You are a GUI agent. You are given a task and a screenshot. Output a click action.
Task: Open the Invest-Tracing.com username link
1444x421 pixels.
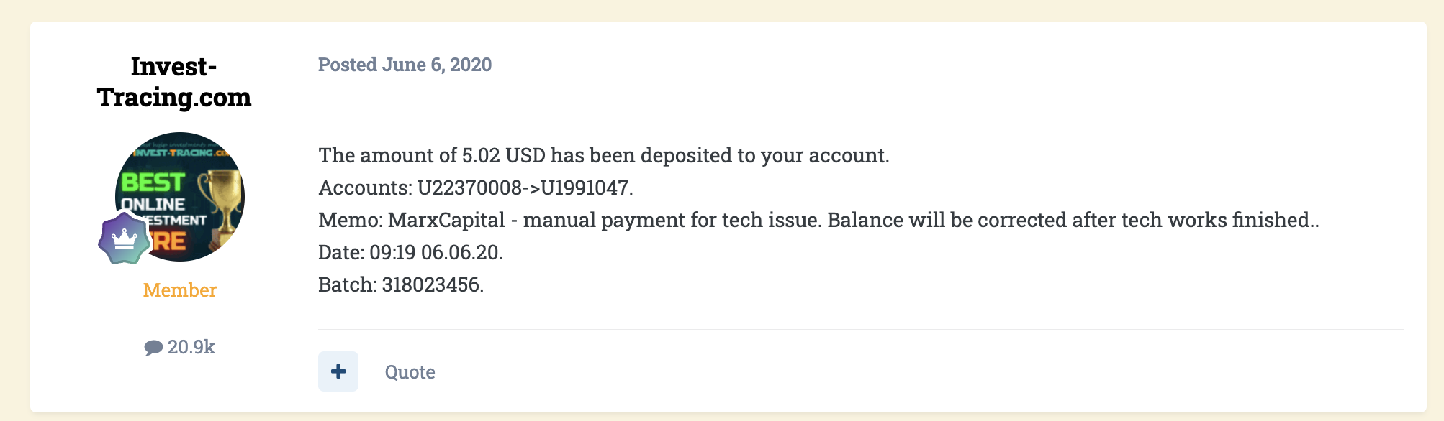tap(174, 82)
